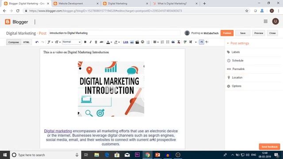Toggle italic formatting
Screen dimensions: 283x159
pyautogui.click(x=91, y=42)
